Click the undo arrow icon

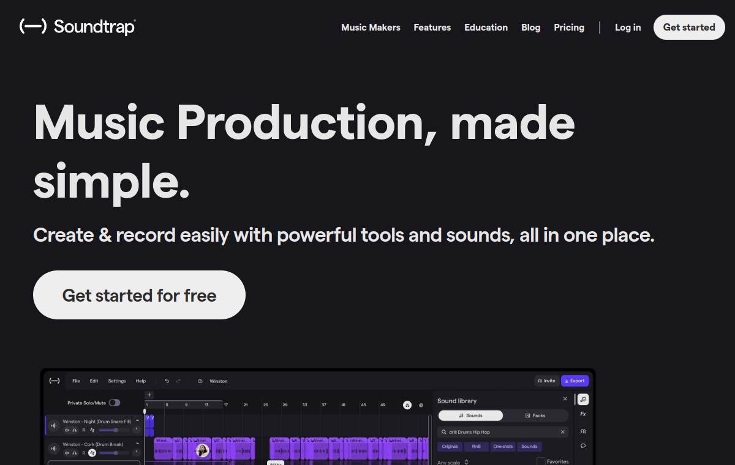click(x=167, y=381)
